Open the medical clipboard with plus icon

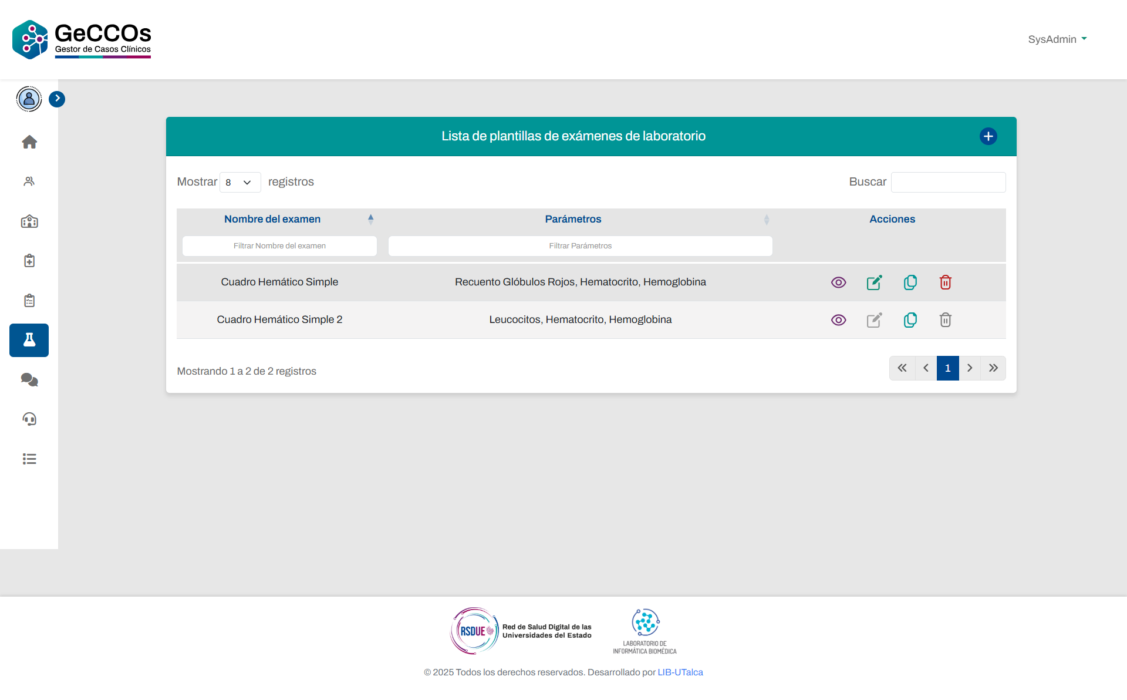click(29, 261)
